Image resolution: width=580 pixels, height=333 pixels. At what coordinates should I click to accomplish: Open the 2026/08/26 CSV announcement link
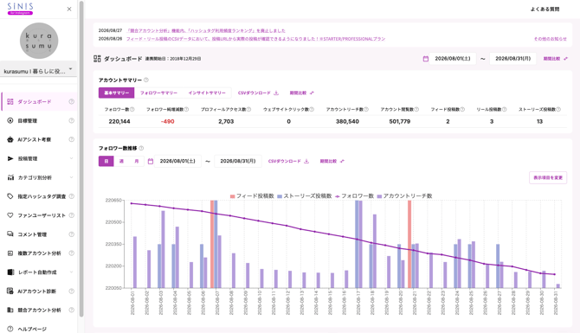255,39
